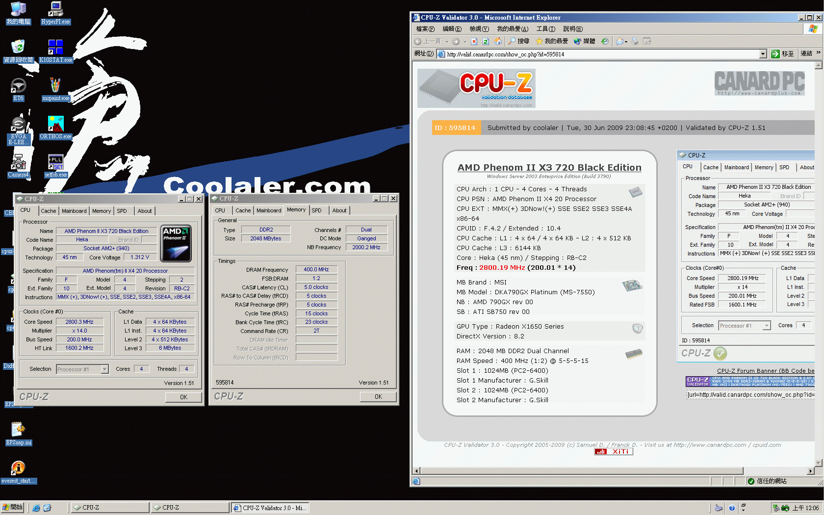Click the IE address URL field
Image resolution: width=824 pixels, height=515 pixels.
click(x=601, y=54)
